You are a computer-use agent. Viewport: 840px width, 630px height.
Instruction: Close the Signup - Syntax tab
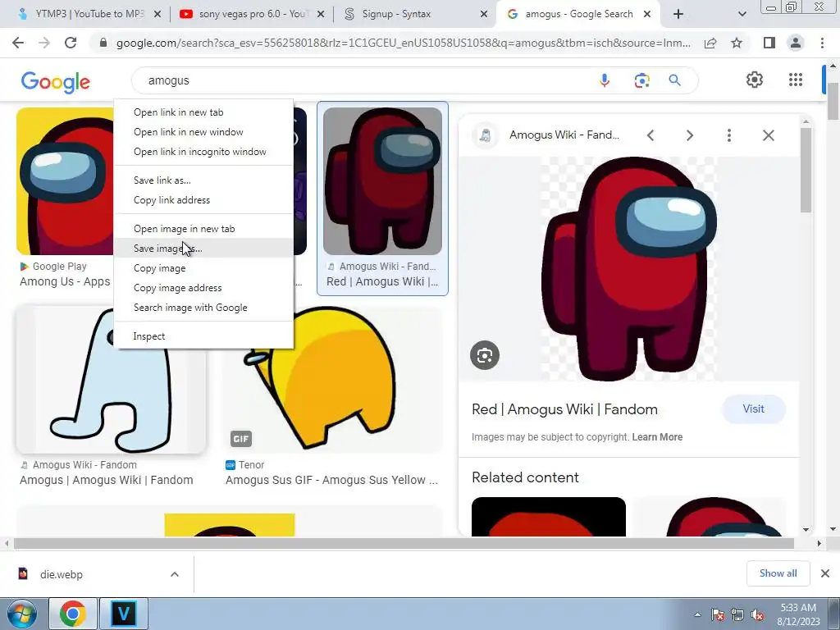483,15
